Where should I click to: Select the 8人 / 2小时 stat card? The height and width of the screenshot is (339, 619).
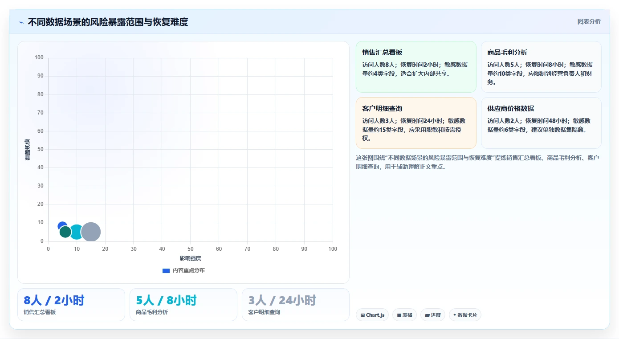click(x=71, y=305)
